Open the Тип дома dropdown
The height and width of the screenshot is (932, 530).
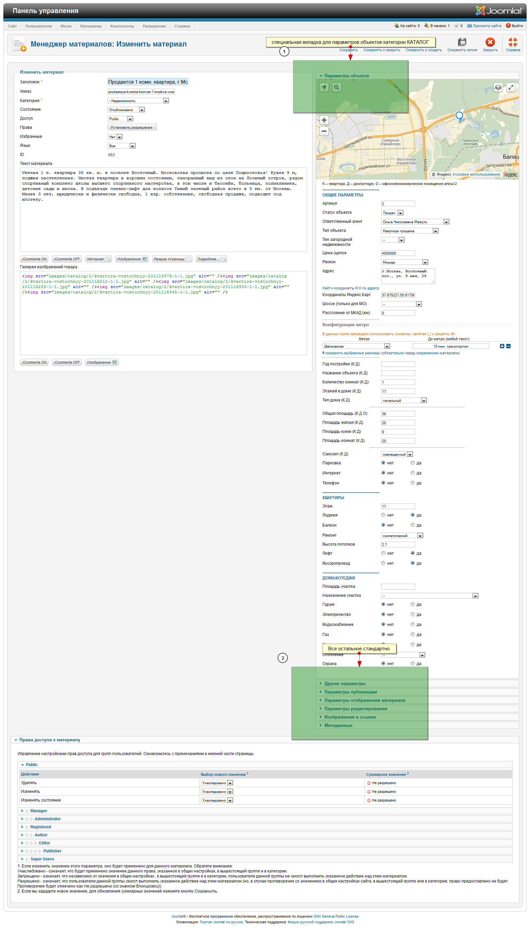404,400
